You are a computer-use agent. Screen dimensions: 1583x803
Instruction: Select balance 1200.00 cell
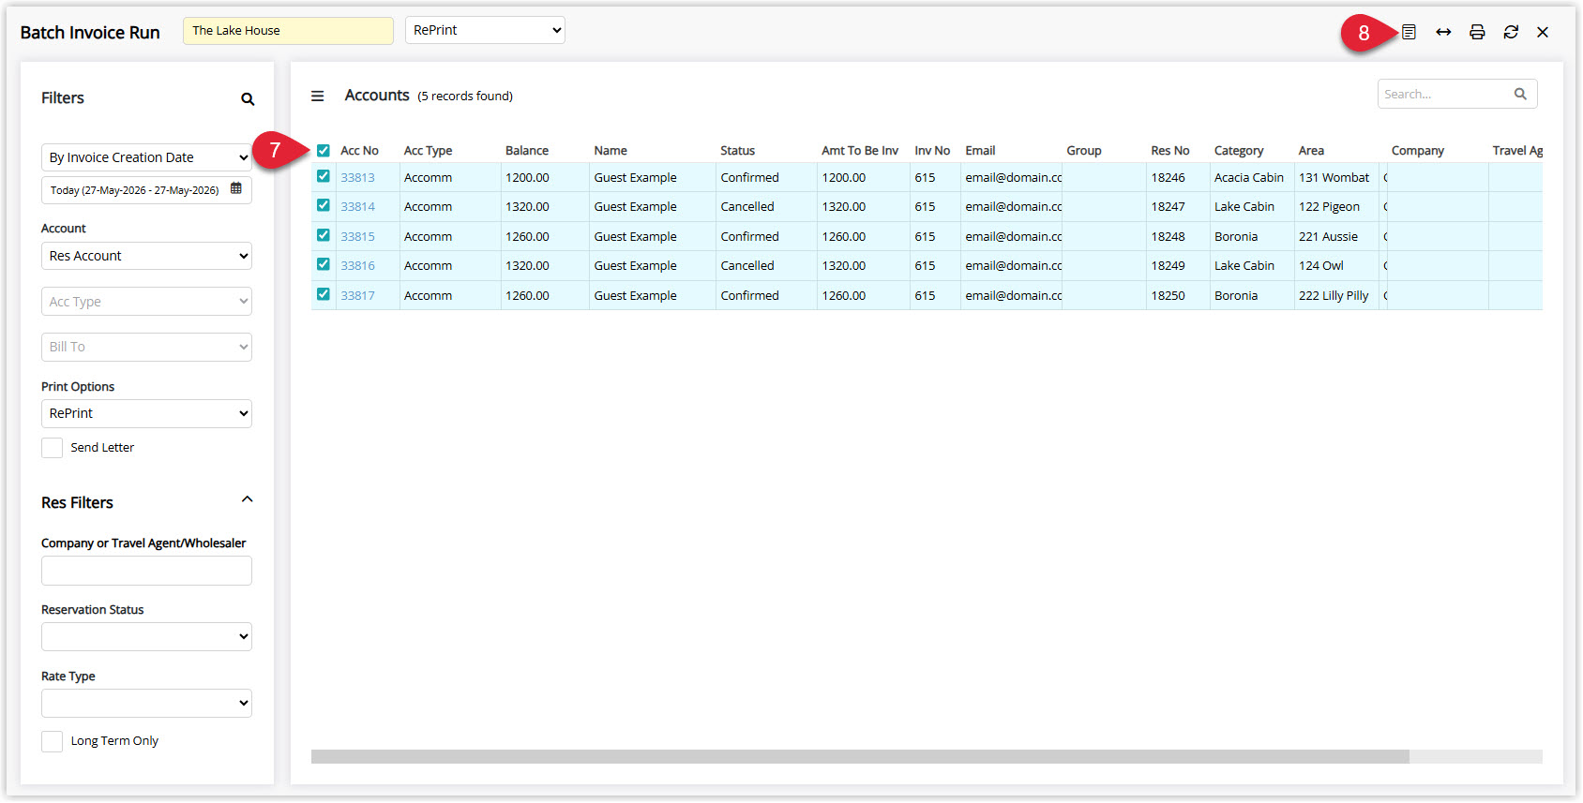(545, 177)
